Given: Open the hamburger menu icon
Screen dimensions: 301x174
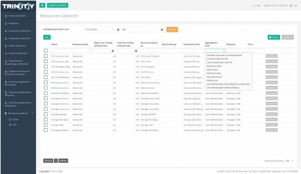Looking at the screenshot, I should pos(42,5).
